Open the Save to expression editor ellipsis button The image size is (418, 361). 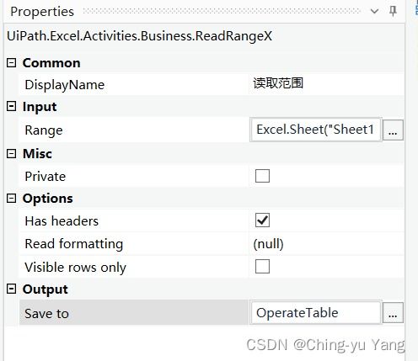(x=393, y=313)
